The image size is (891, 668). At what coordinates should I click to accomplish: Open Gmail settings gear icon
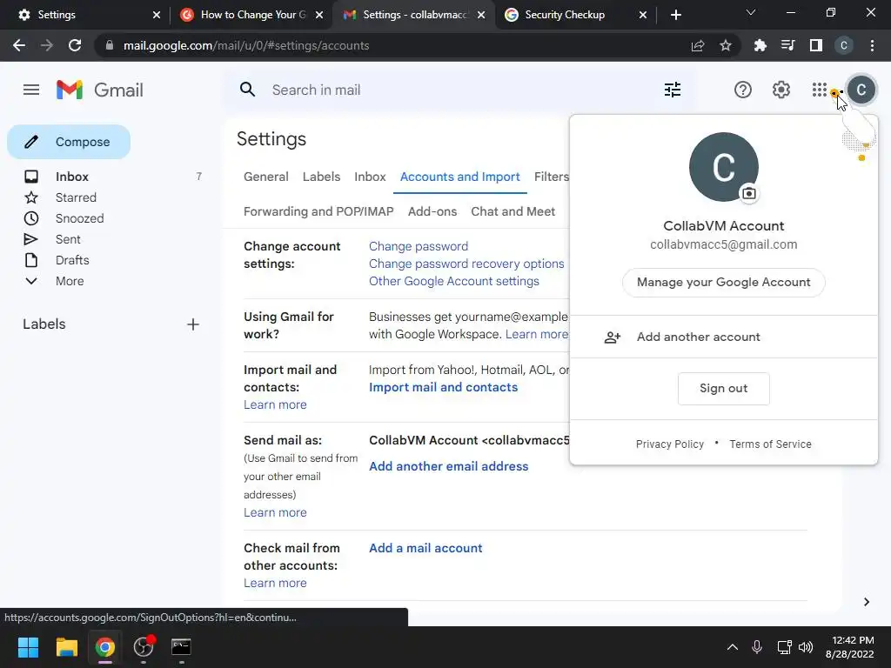(x=781, y=90)
